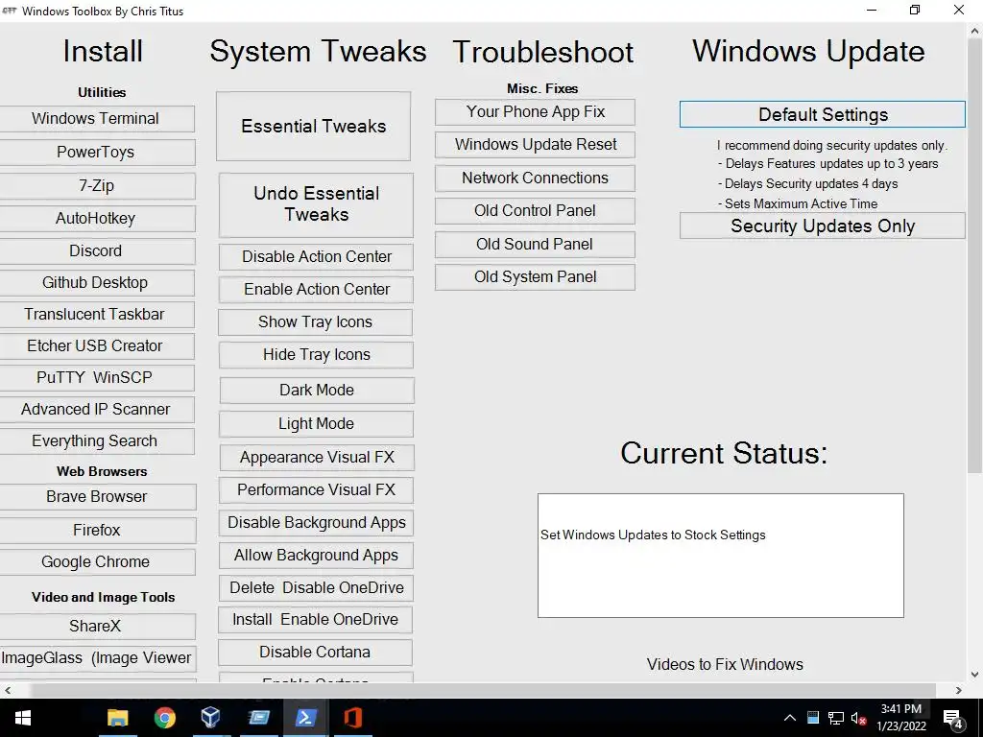The height and width of the screenshot is (737, 983).
Task: Click the Videos to Fix Windows label
Action: click(725, 664)
